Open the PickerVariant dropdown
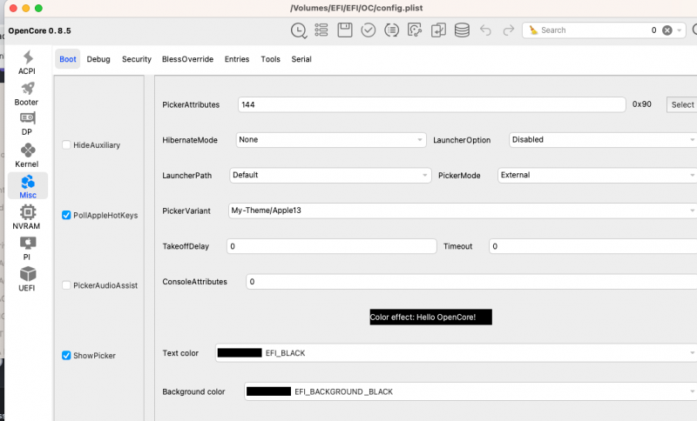The width and height of the screenshot is (697, 421). (463, 210)
